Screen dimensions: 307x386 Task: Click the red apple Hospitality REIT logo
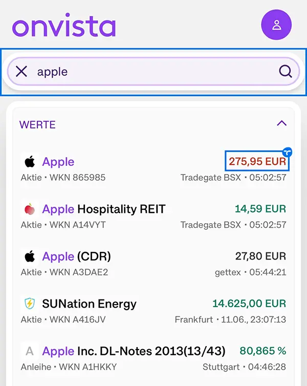click(30, 209)
